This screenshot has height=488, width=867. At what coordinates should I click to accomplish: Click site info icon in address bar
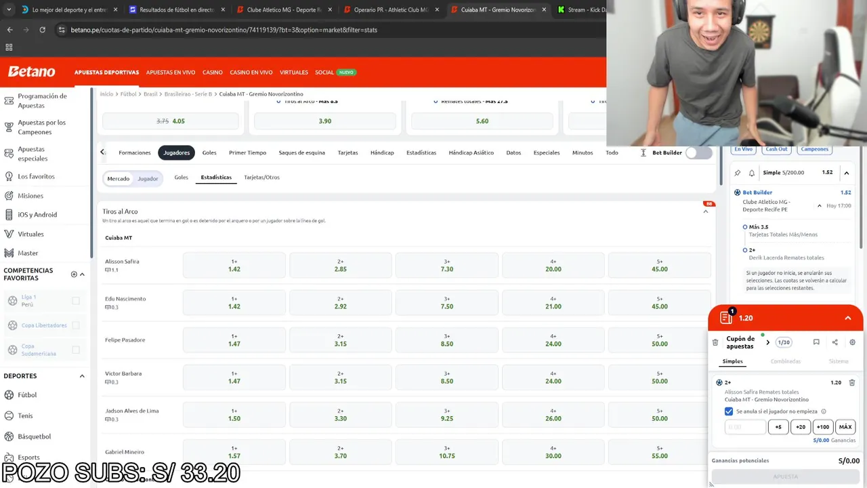pyautogui.click(x=62, y=30)
